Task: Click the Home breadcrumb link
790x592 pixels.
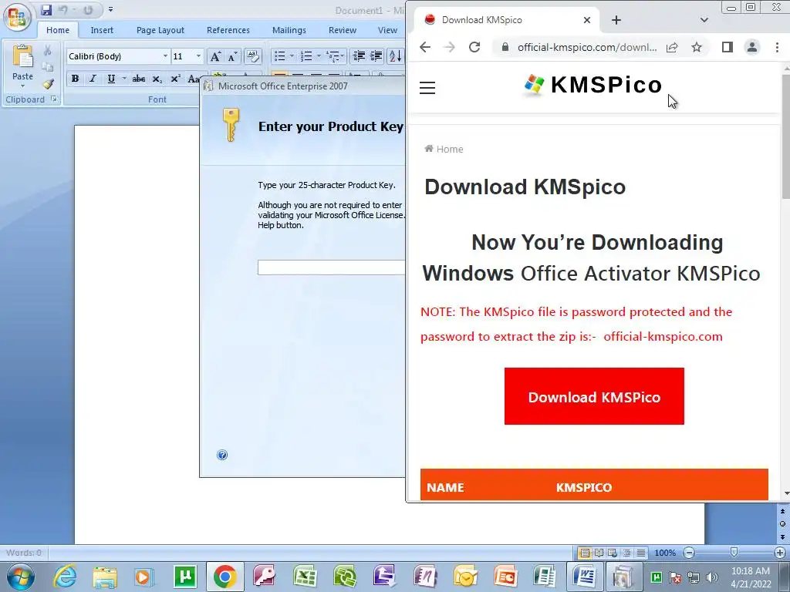Action: pos(444,149)
